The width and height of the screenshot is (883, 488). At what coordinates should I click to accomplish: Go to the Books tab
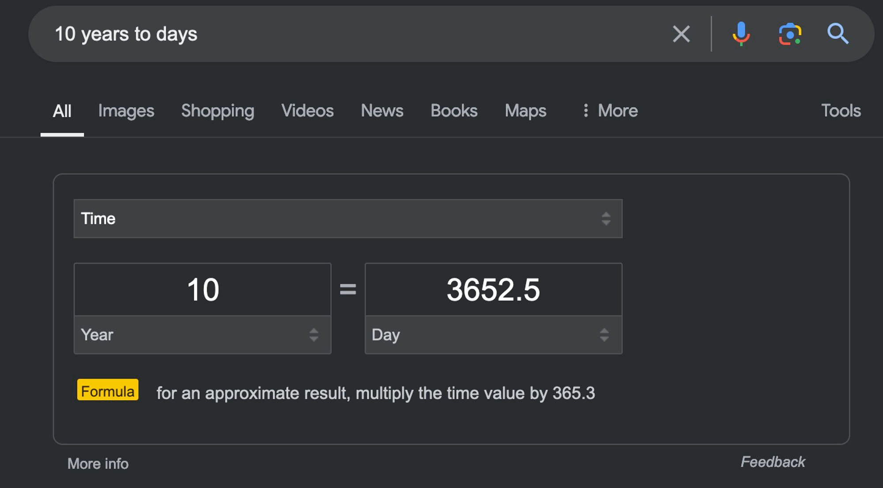[454, 111]
